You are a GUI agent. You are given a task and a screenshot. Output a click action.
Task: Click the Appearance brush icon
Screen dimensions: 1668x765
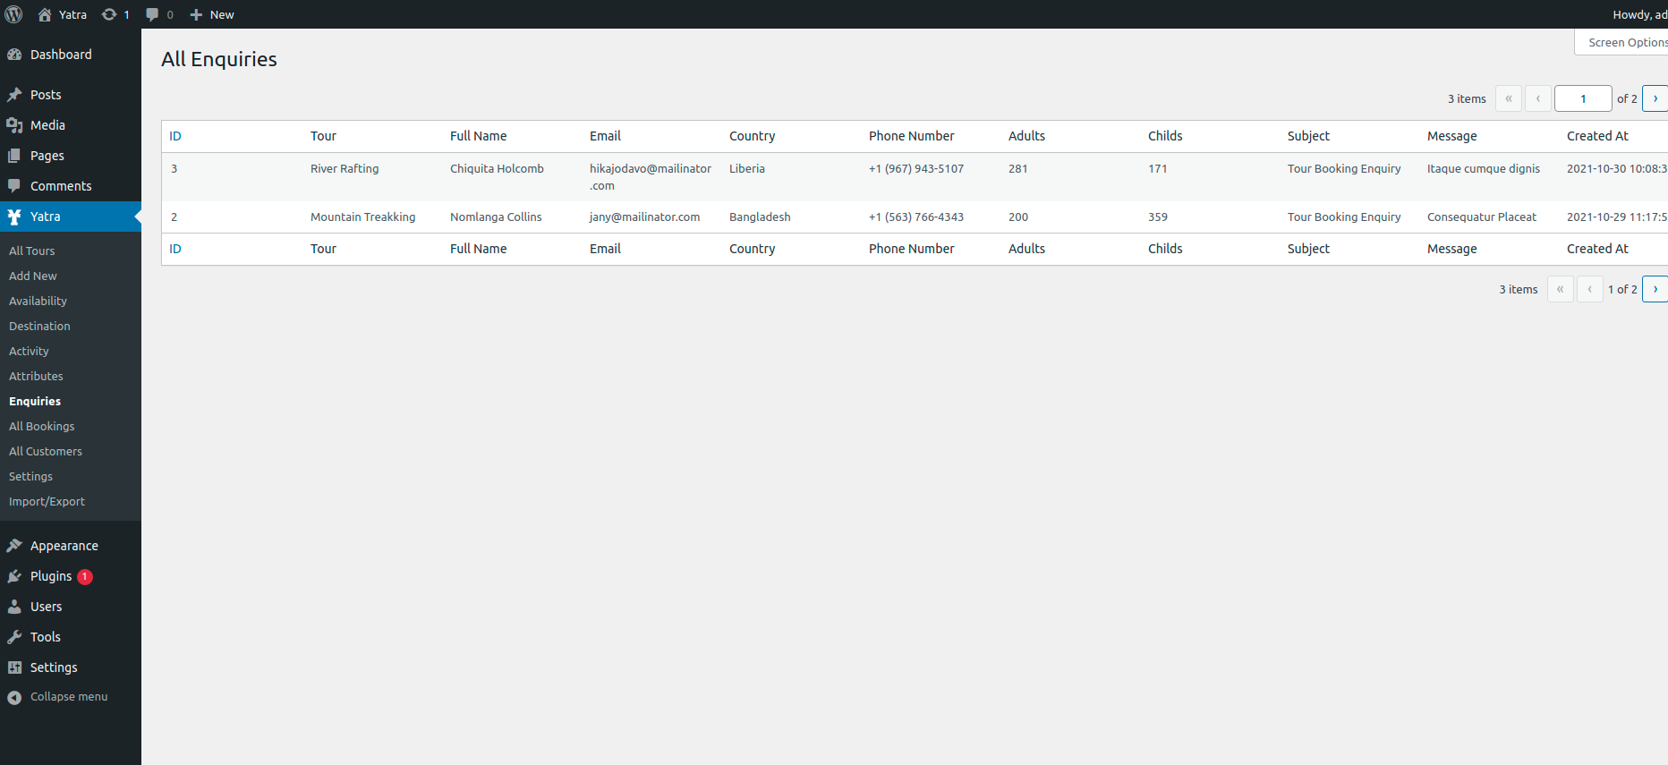coord(14,546)
